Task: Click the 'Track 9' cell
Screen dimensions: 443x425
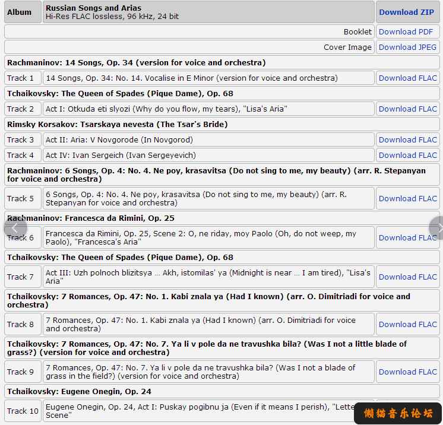Action: click(23, 372)
